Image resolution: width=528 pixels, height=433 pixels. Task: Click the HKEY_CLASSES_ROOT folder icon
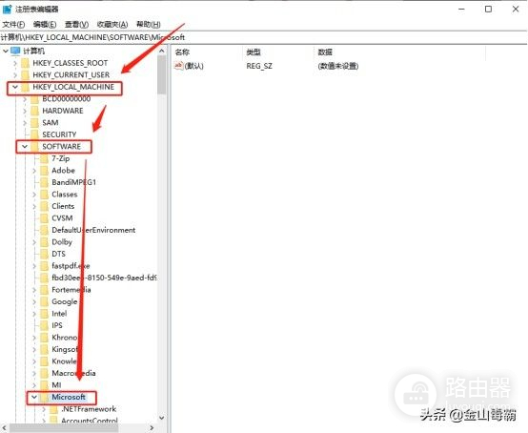coord(25,63)
